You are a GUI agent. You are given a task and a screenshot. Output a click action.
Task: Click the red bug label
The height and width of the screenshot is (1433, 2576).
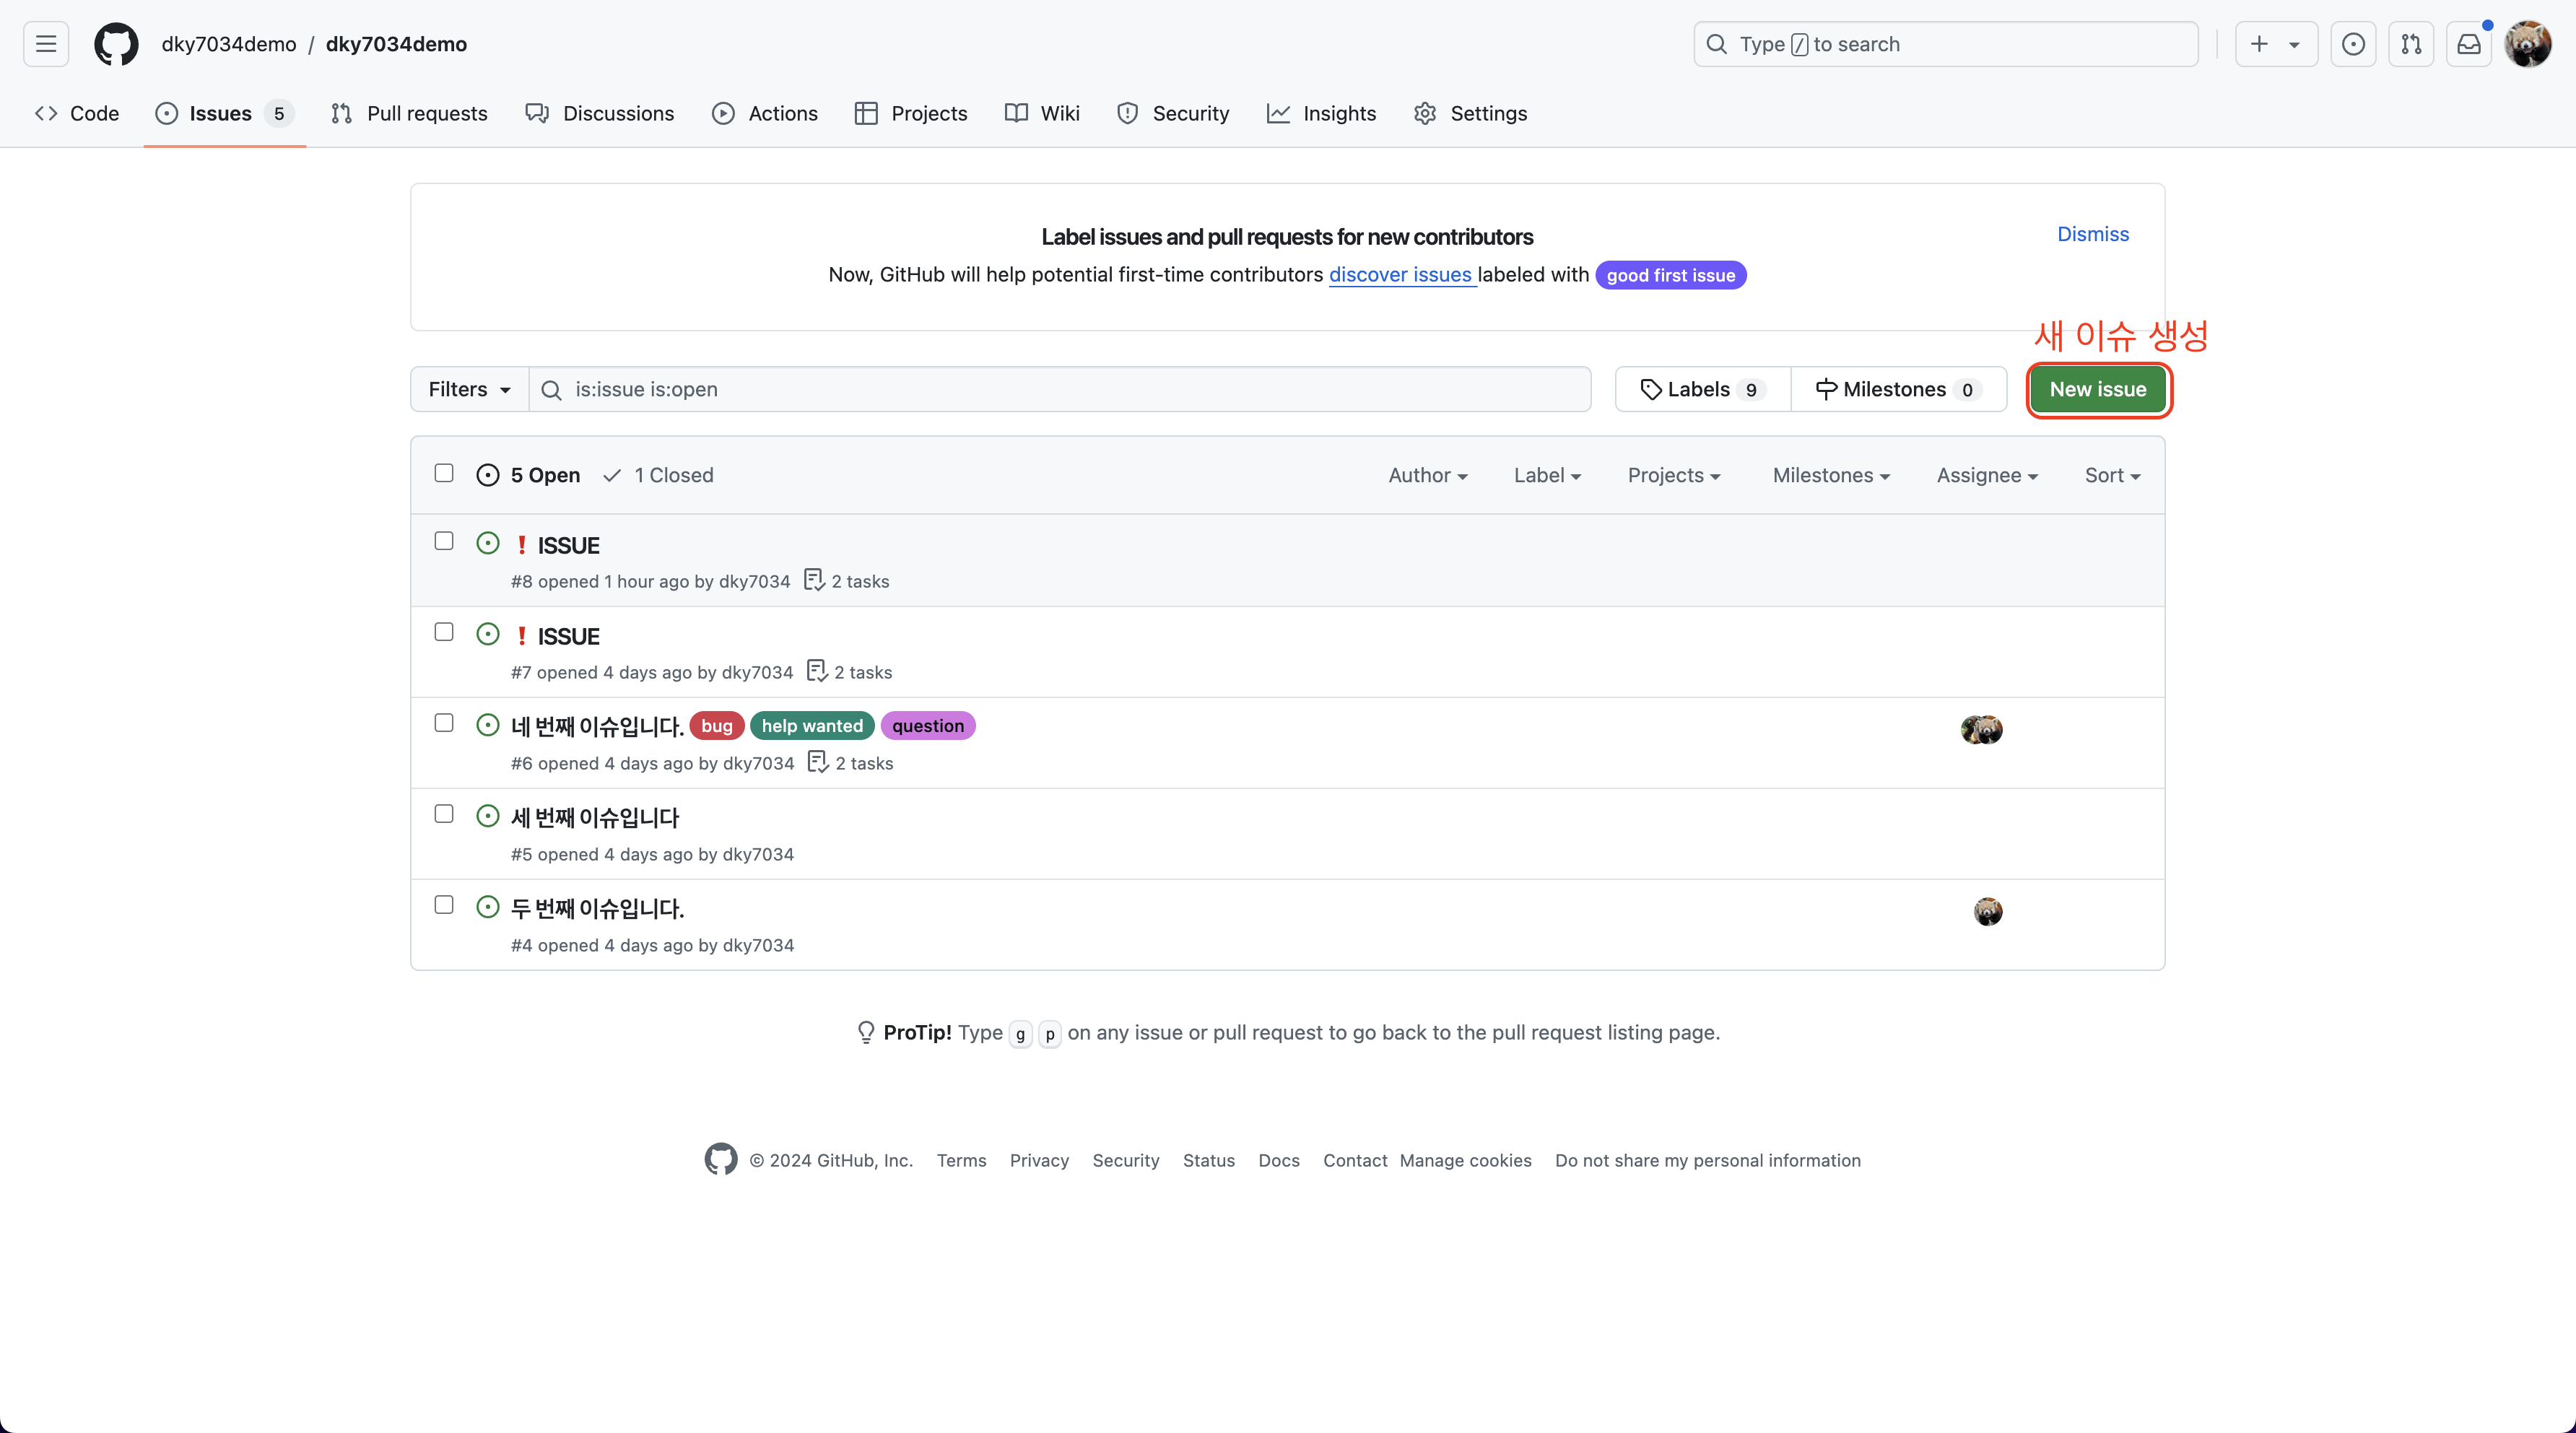coord(716,726)
